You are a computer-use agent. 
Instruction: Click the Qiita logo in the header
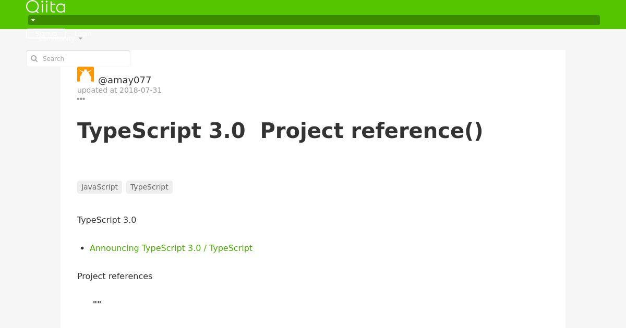[x=45, y=7]
